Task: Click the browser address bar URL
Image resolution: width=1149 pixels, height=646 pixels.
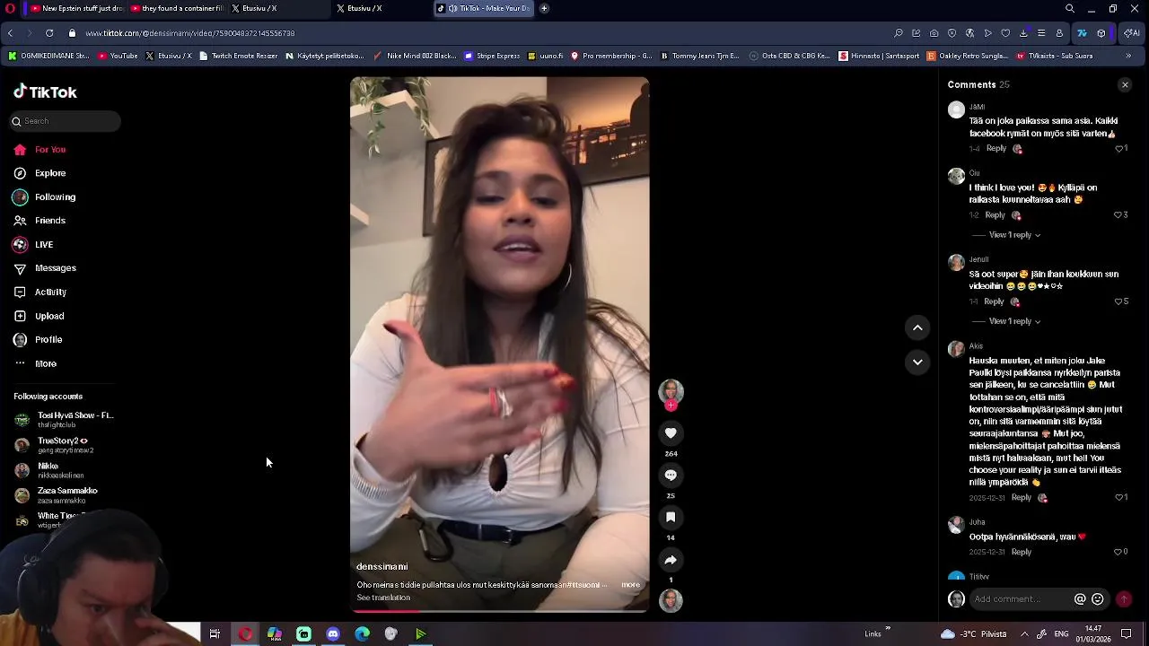Action: 190,33
